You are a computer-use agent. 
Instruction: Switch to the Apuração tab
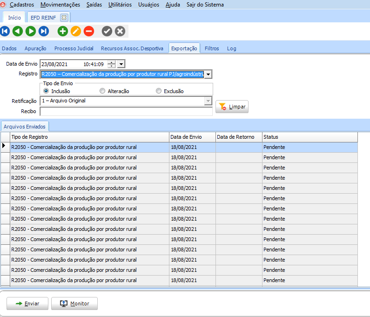[x=35, y=48]
